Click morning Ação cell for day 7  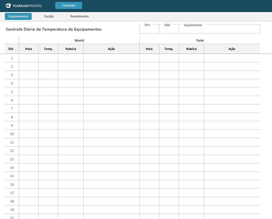[x=111, y=109]
